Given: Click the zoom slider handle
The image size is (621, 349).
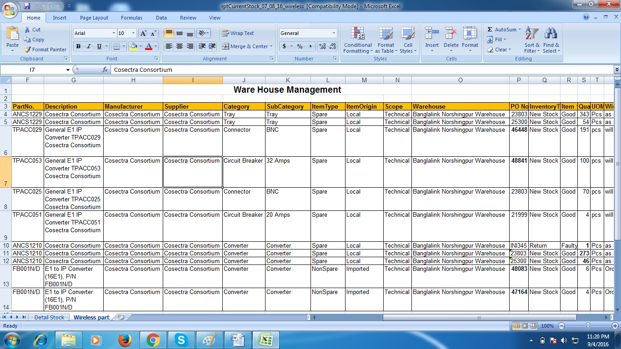Looking at the screenshot, I should tap(588, 326).
